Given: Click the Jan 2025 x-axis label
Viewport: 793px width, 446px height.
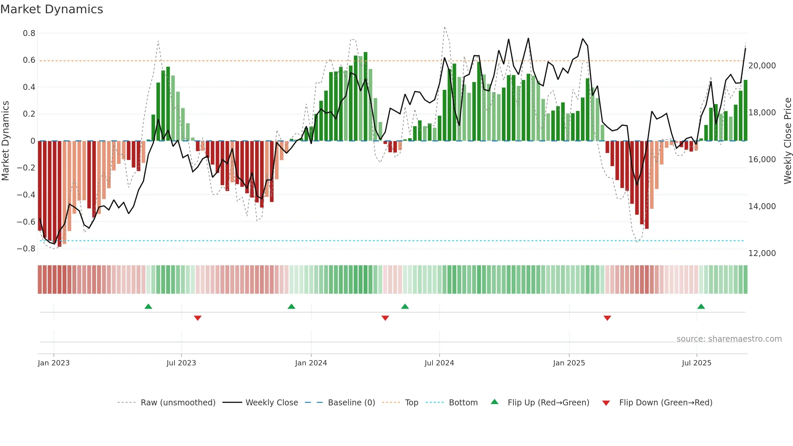Looking at the screenshot, I should [569, 363].
